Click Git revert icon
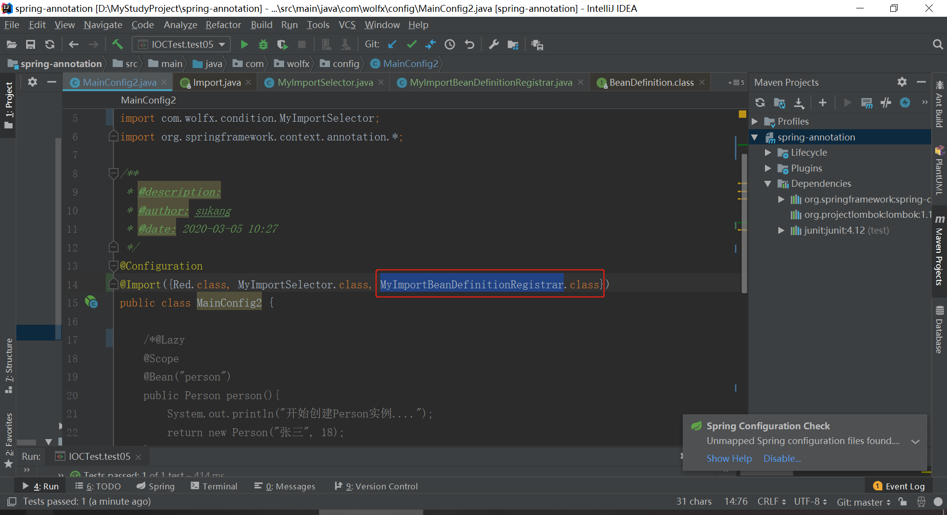This screenshot has width=947, height=515. click(470, 44)
